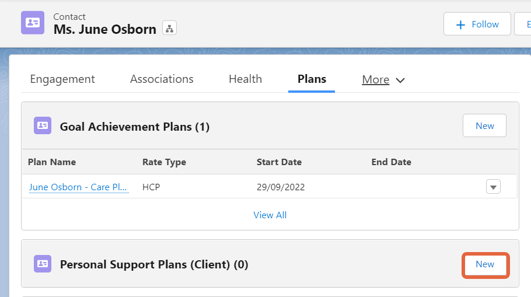Image resolution: width=531 pixels, height=297 pixels.
Task: Click the chevron next to More
Action: (x=400, y=81)
